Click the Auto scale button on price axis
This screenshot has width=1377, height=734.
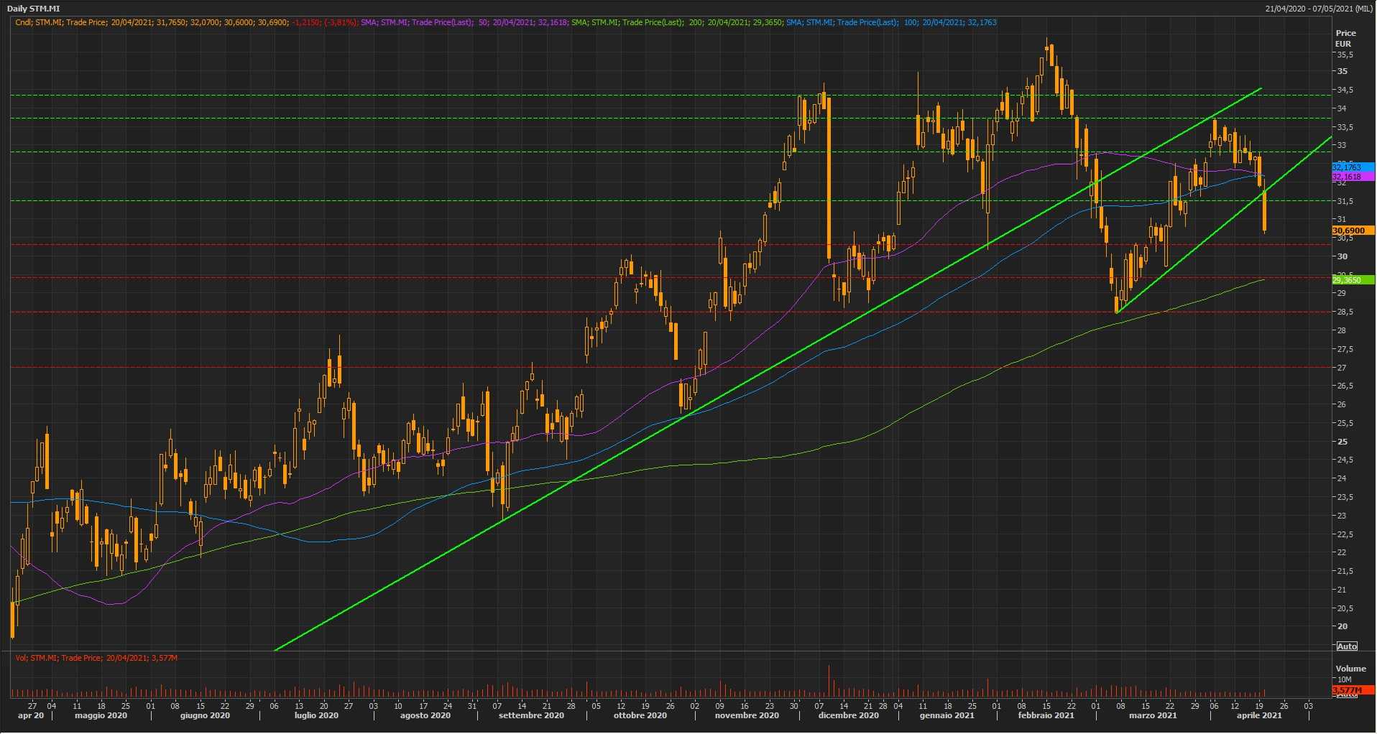coord(1347,646)
